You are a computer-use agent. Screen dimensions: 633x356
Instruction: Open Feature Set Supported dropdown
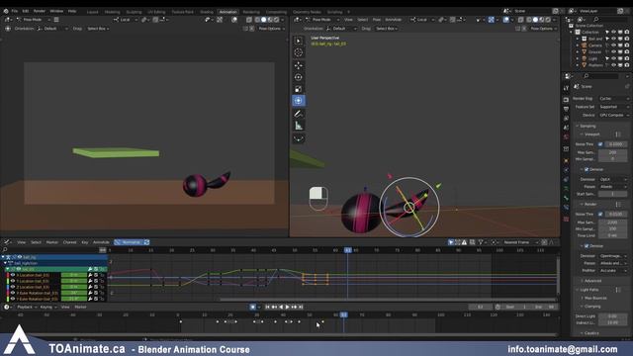[613, 107]
